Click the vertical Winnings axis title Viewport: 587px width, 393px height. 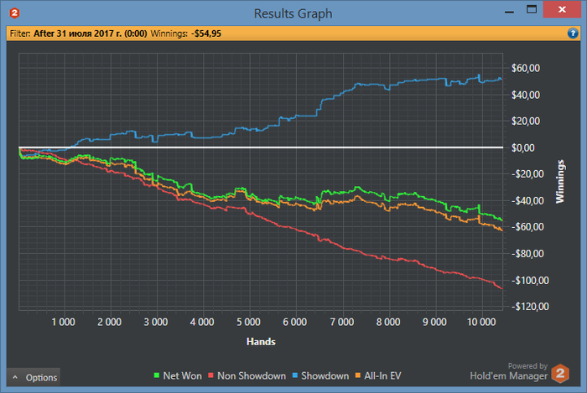click(x=560, y=182)
